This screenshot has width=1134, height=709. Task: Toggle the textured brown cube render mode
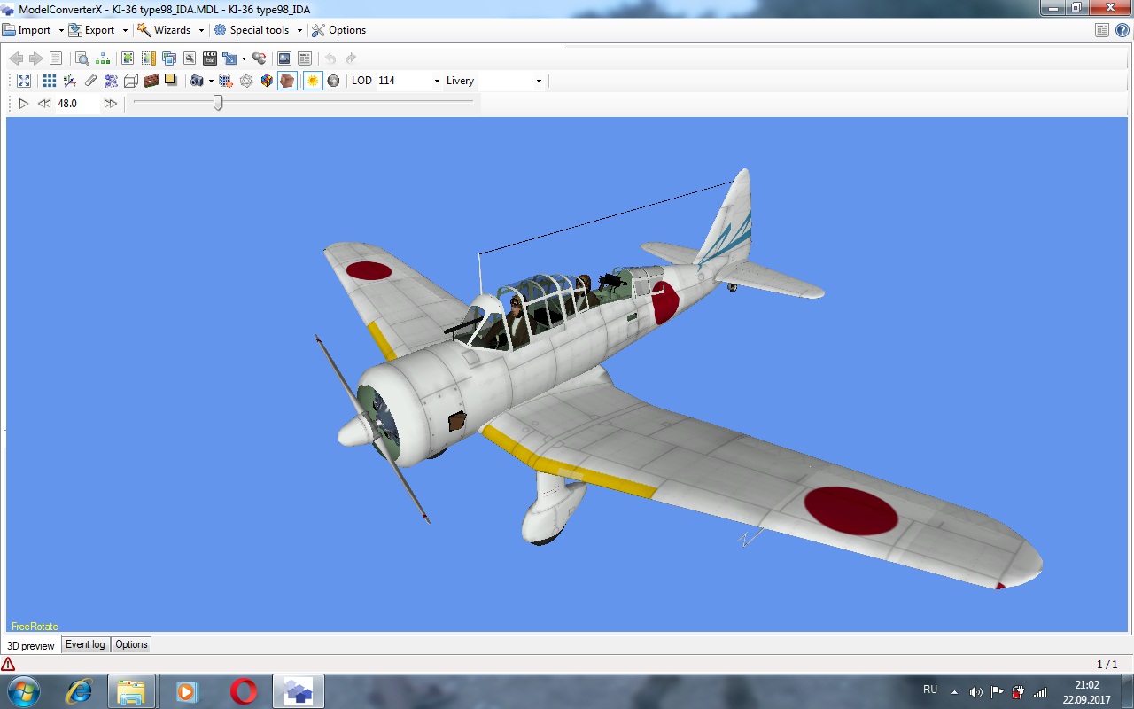point(287,81)
